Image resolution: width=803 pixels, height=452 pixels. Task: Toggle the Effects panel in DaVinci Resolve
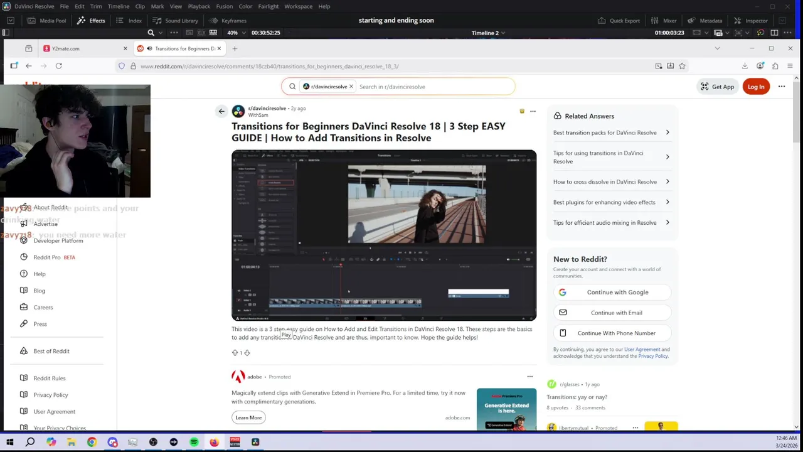(x=91, y=20)
